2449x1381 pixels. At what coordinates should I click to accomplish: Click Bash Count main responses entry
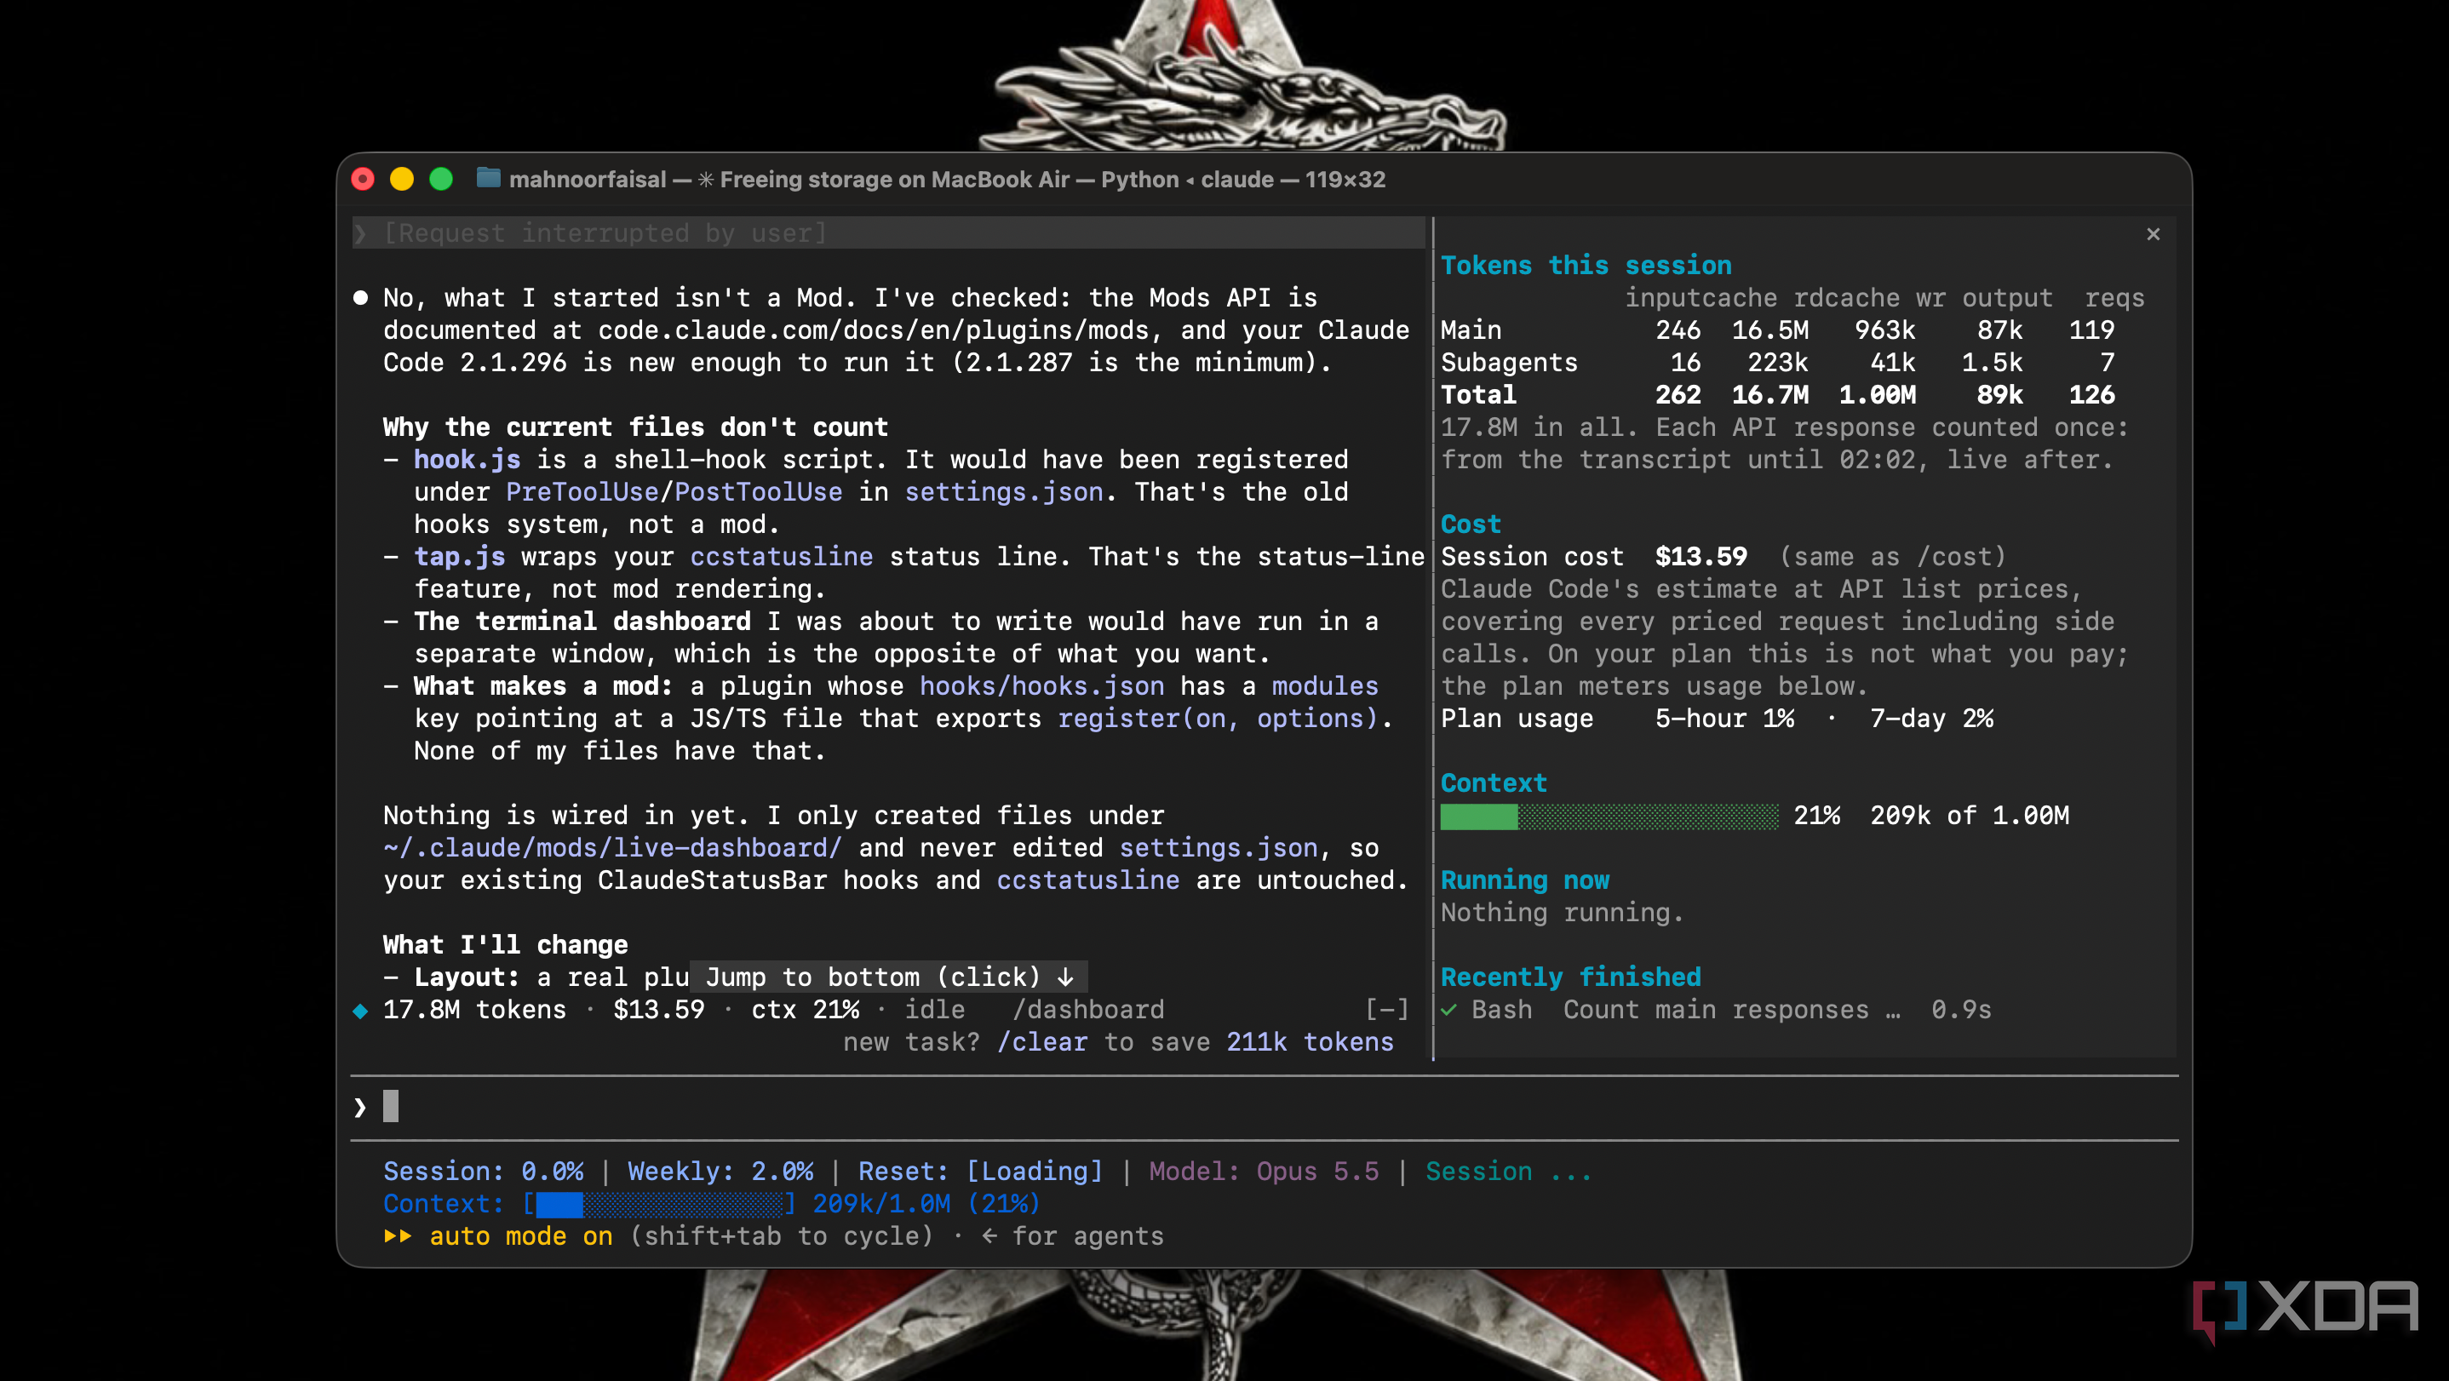coord(1716,1011)
